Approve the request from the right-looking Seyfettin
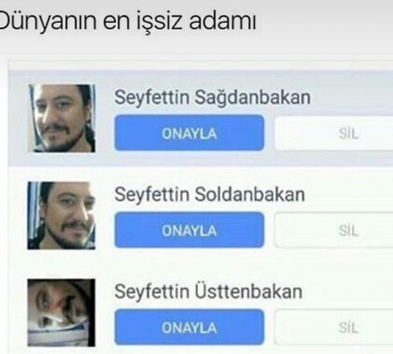 189,133
